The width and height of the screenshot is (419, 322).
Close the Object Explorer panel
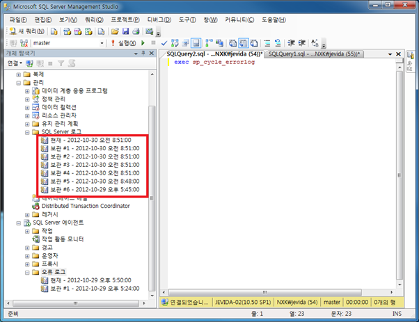tap(151, 53)
